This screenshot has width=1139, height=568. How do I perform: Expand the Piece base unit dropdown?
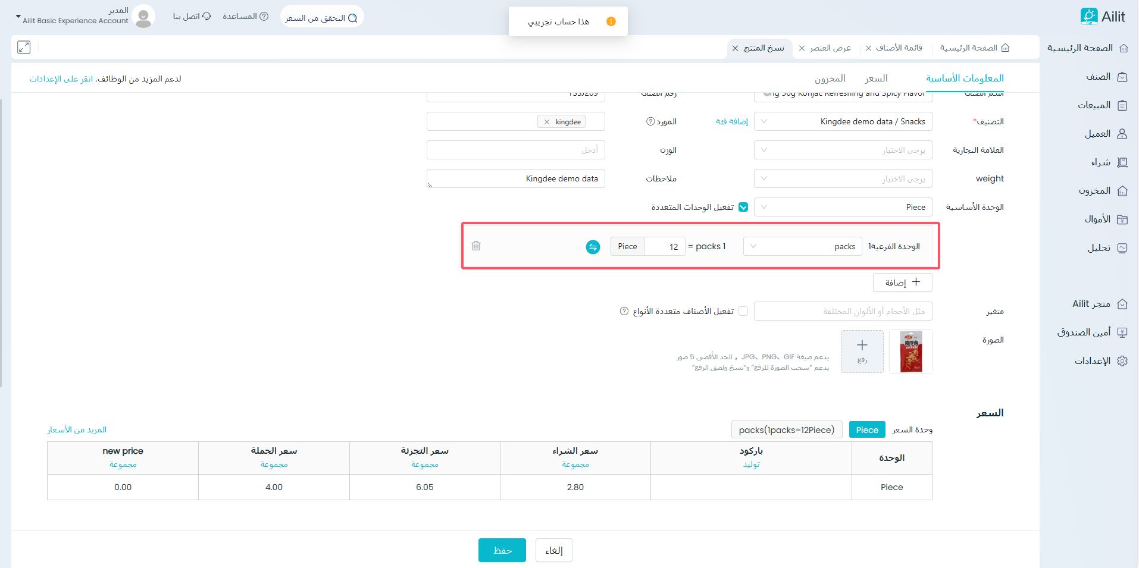(x=843, y=207)
